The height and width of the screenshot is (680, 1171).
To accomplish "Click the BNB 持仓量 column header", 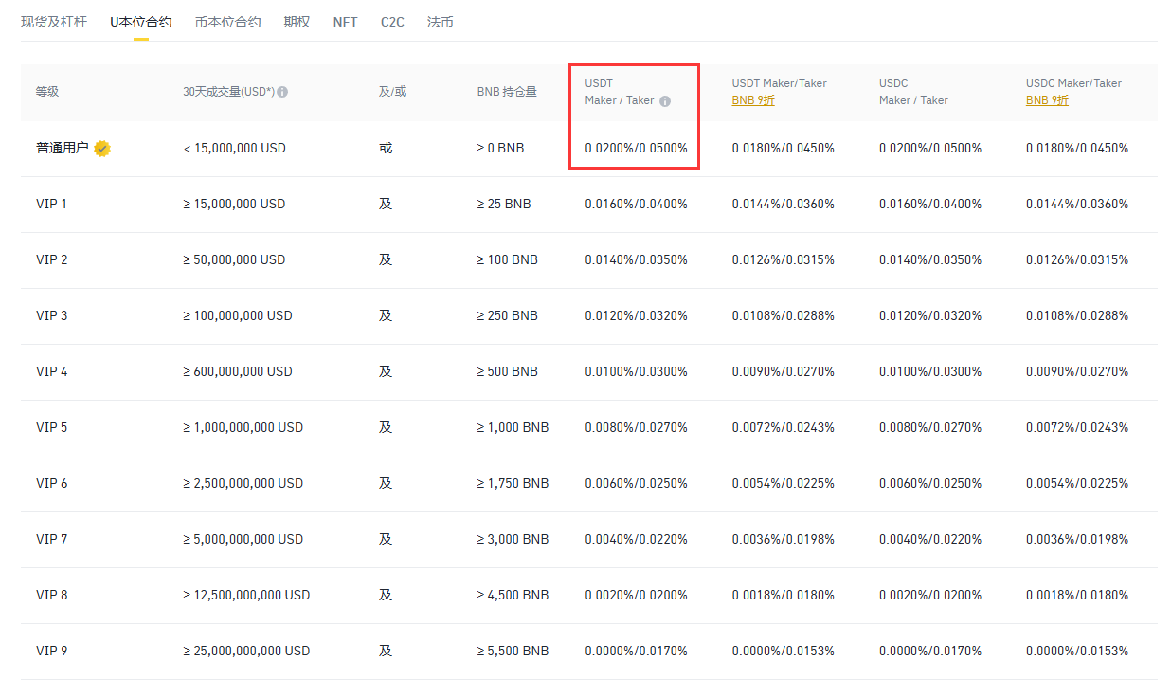I will pos(507,92).
